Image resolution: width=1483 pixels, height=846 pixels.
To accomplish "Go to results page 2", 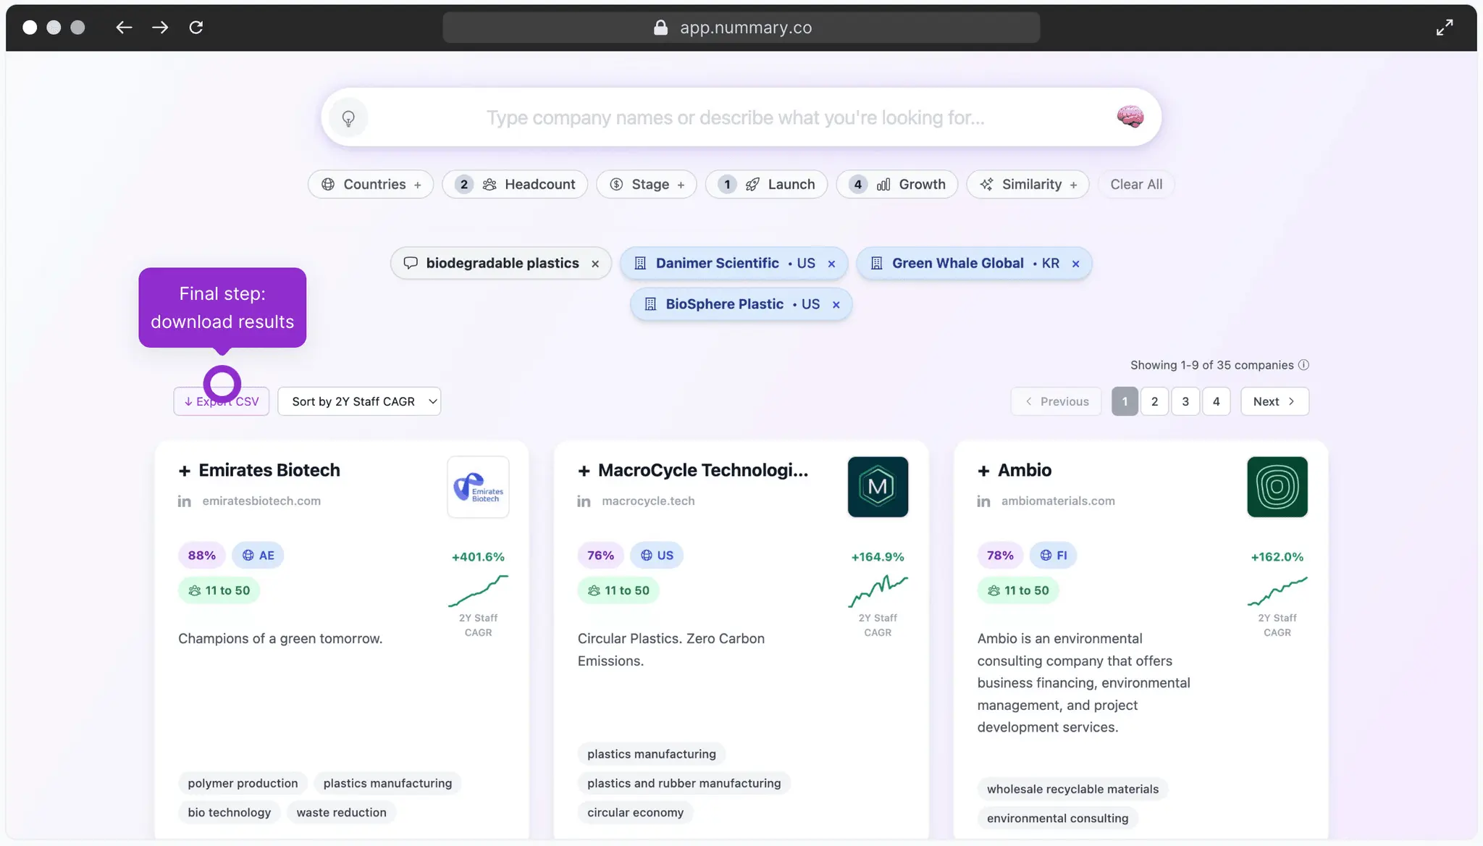I will click(x=1155, y=401).
